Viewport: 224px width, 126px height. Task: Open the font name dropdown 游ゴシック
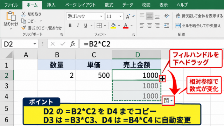pos(101,16)
